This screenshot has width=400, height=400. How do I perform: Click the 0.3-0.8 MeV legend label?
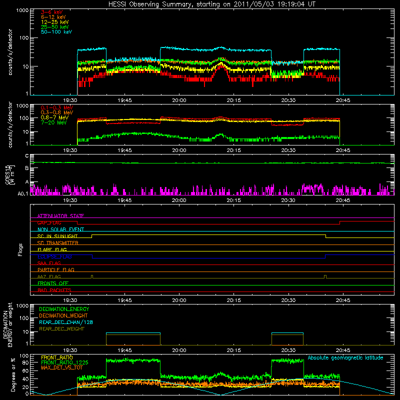(x=57, y=112)
